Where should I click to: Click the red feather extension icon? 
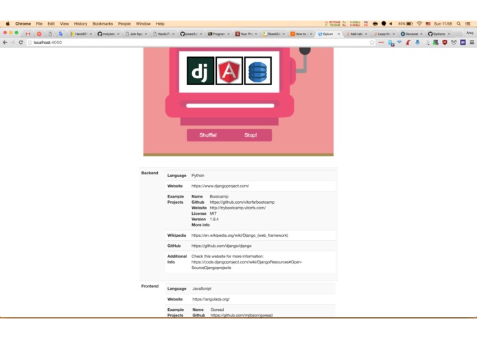coord(408,43)
